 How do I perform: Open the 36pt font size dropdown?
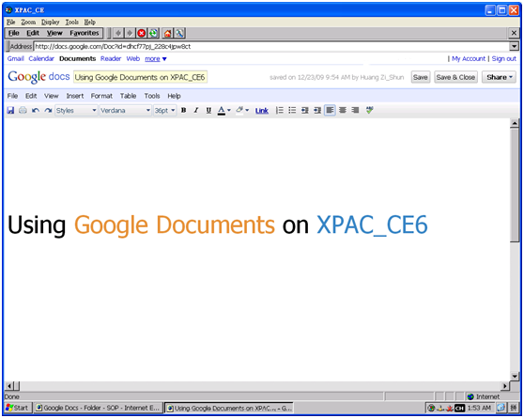pyautogui.click(x=164, y=110)
